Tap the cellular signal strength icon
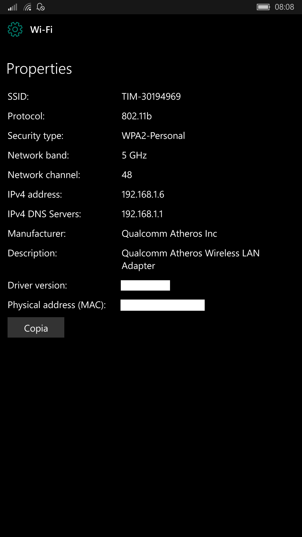The height and width of the screenshot is (537, 302). (x=13, y=7)
